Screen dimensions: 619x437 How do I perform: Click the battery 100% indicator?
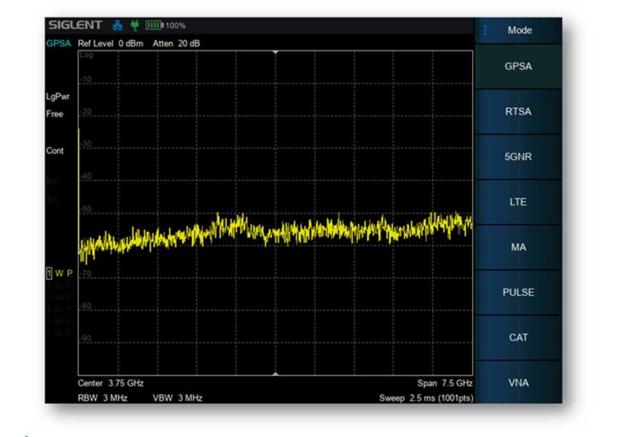(165, 26)
